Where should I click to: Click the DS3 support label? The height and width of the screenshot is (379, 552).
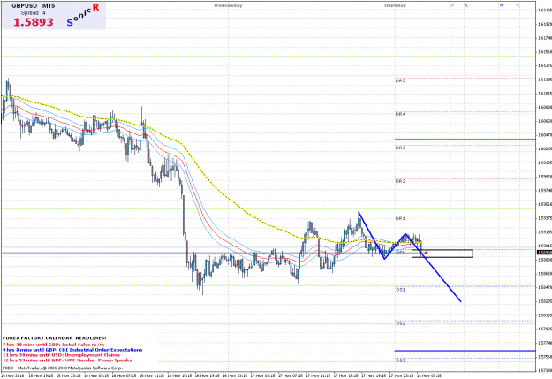[x=401, y=360]
